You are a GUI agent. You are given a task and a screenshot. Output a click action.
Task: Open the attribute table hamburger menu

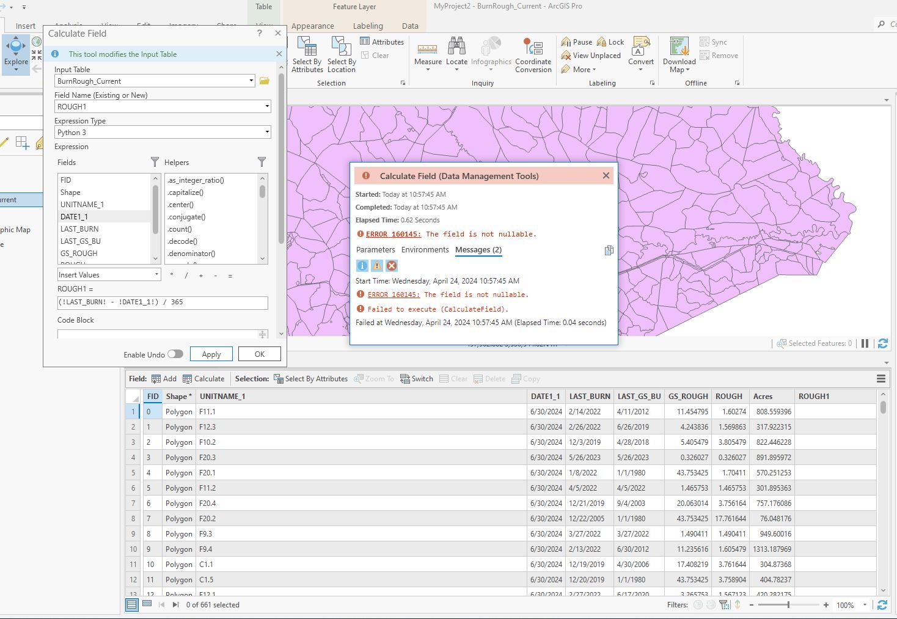(x=881, y=379)
